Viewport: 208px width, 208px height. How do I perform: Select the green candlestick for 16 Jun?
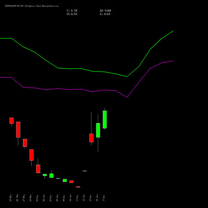[98, 130]
